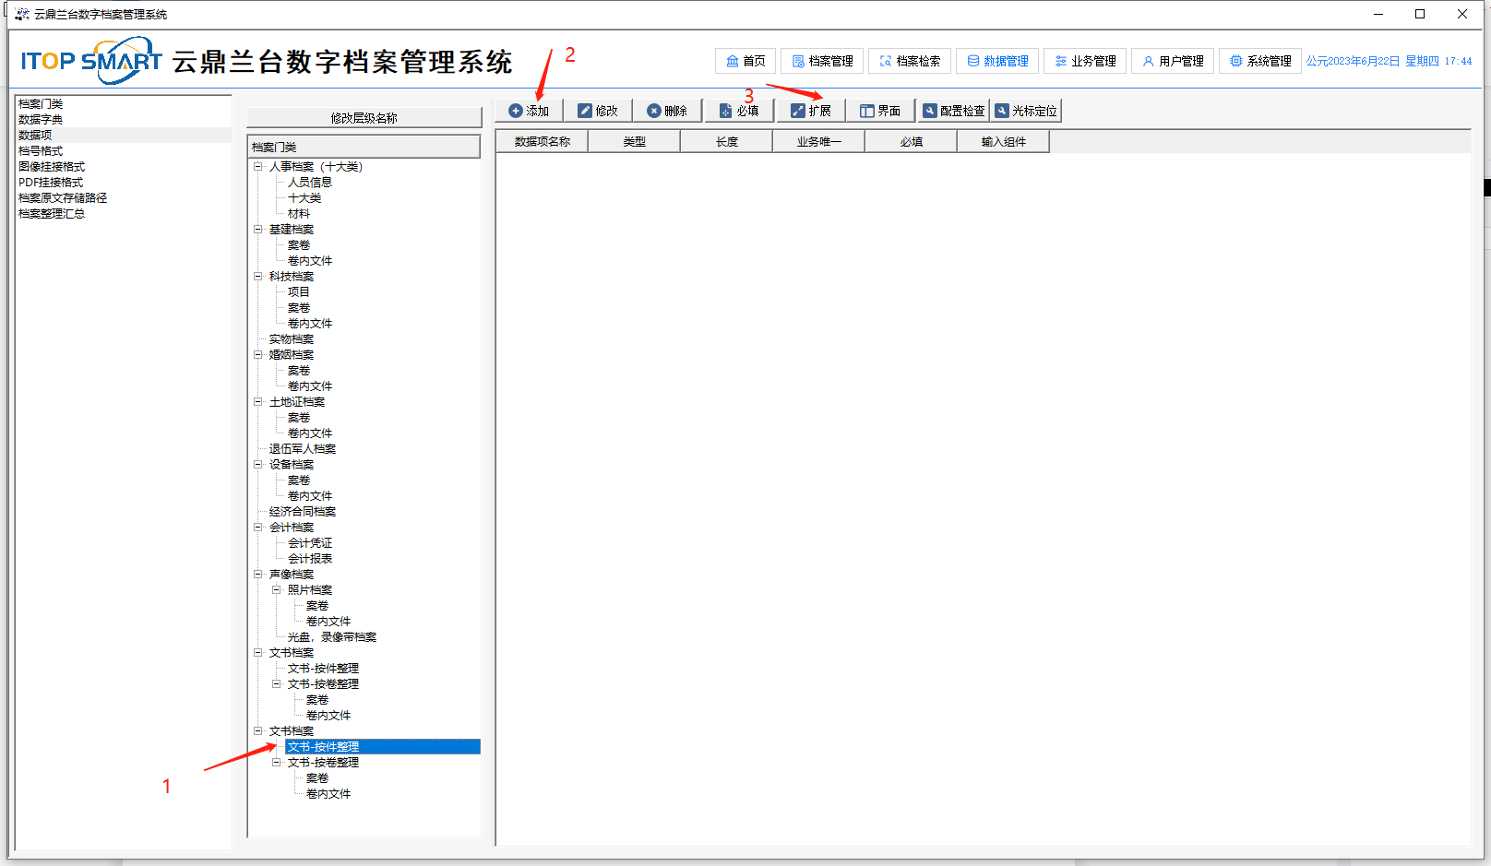Open the 系统管理 menu
1491x866 pixels.
tap(1260, 61)
